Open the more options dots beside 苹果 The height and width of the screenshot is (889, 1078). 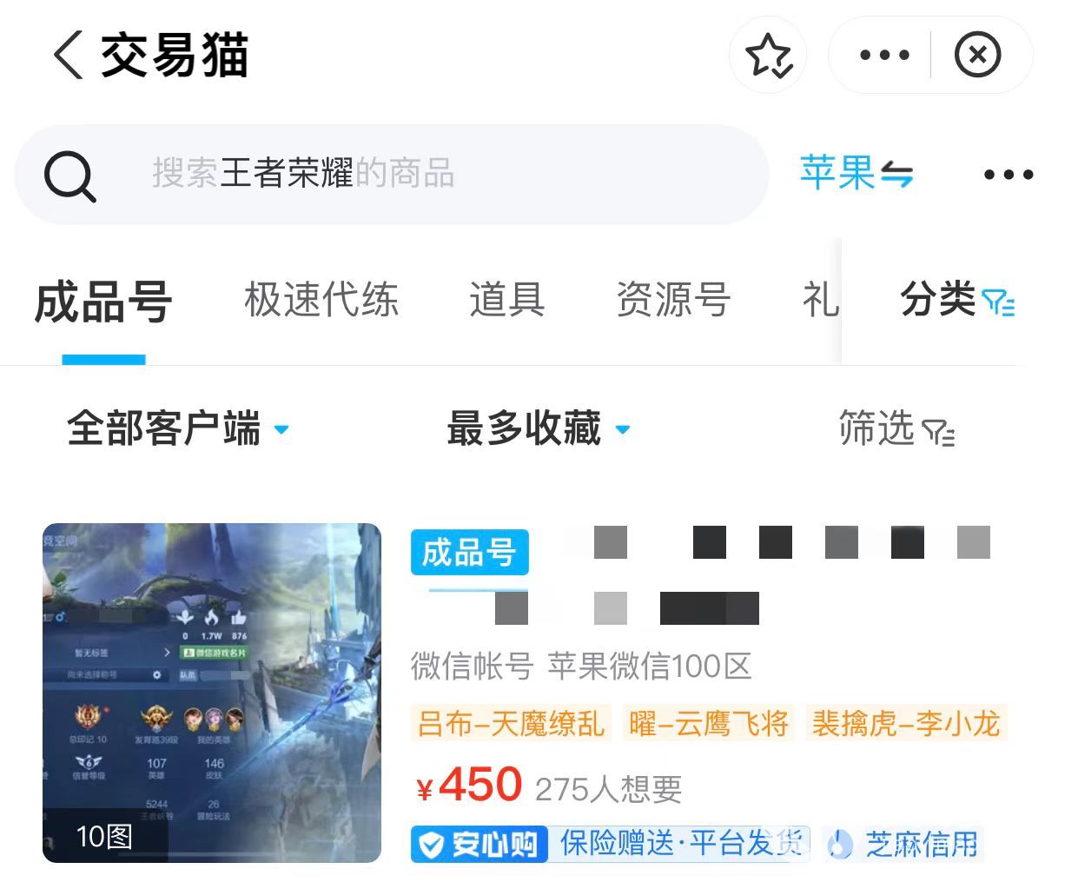click(1009, 175)
